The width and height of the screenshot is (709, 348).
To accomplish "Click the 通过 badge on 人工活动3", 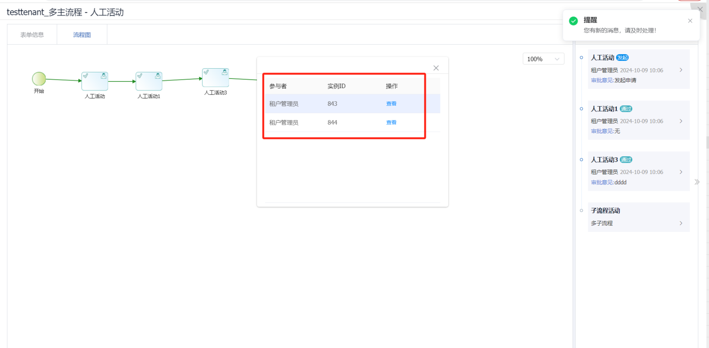I will [626, 160].
